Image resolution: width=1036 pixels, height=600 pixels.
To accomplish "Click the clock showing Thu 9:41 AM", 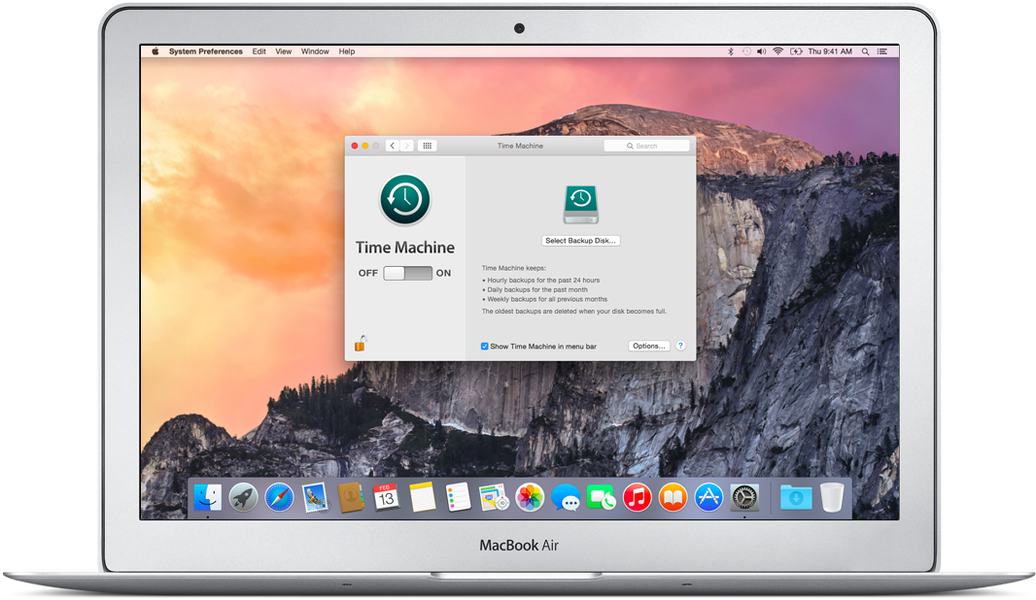I will (x=830, y=51).
